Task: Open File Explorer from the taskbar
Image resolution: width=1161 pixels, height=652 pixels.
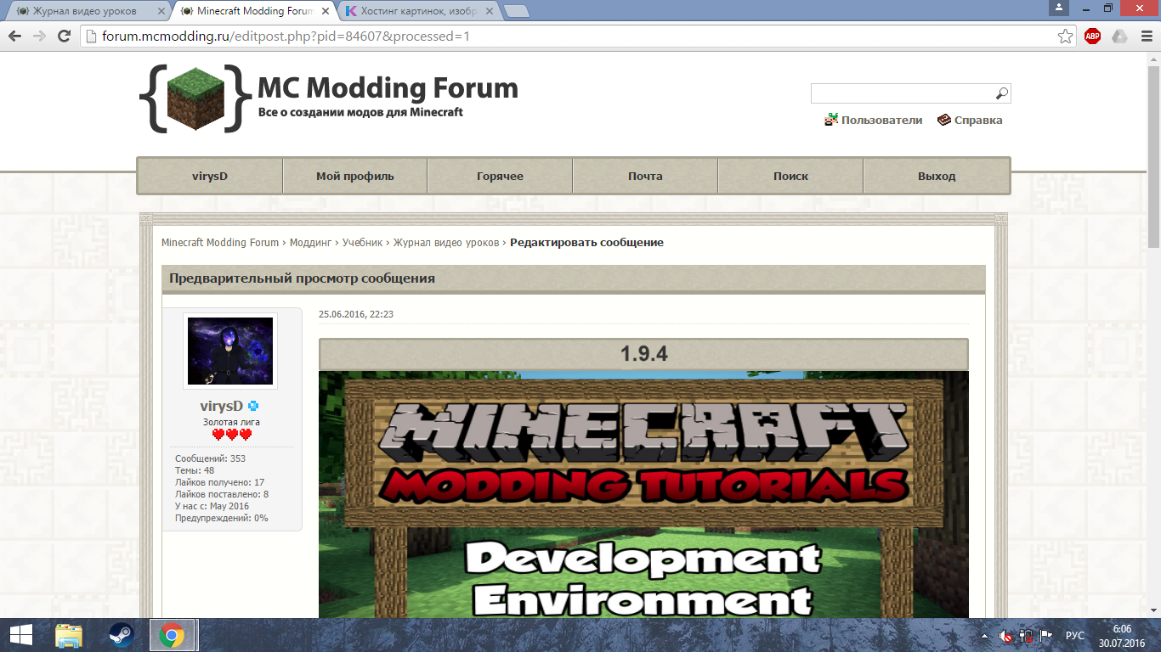Action: click(x=69, y=635)
